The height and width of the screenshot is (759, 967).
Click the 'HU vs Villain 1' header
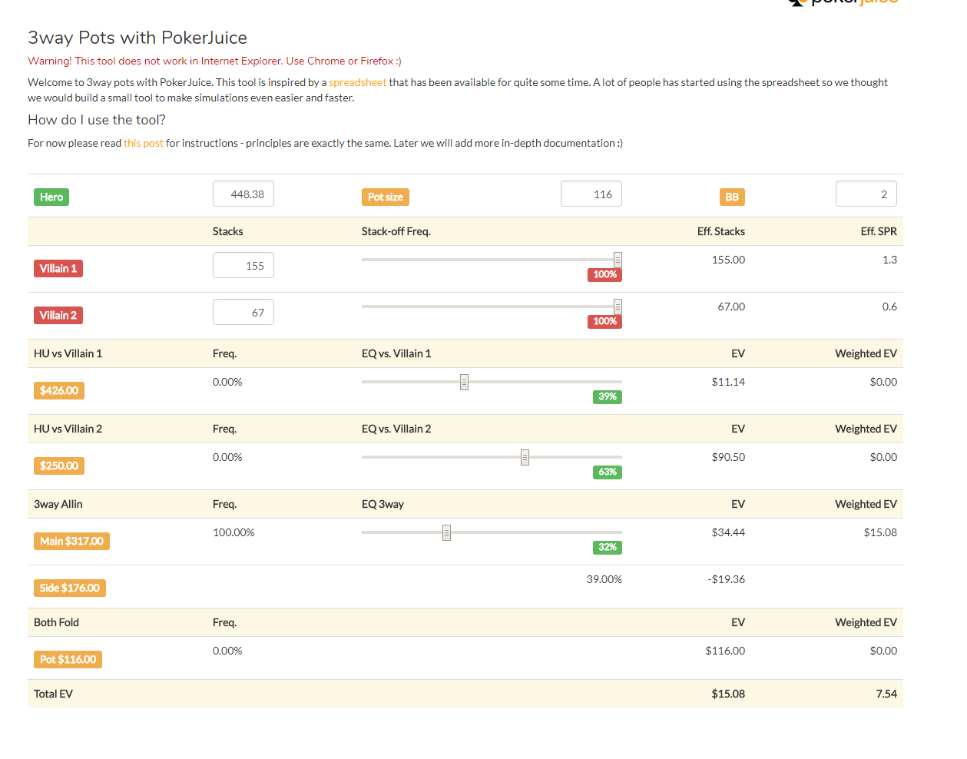point(68,353)
